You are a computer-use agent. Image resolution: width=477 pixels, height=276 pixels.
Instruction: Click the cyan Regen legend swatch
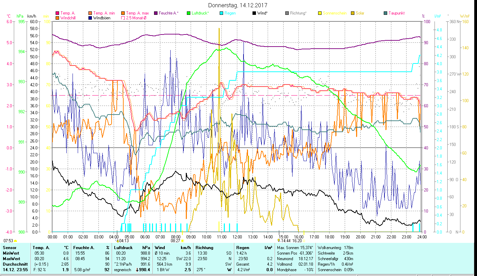[221, 13]
